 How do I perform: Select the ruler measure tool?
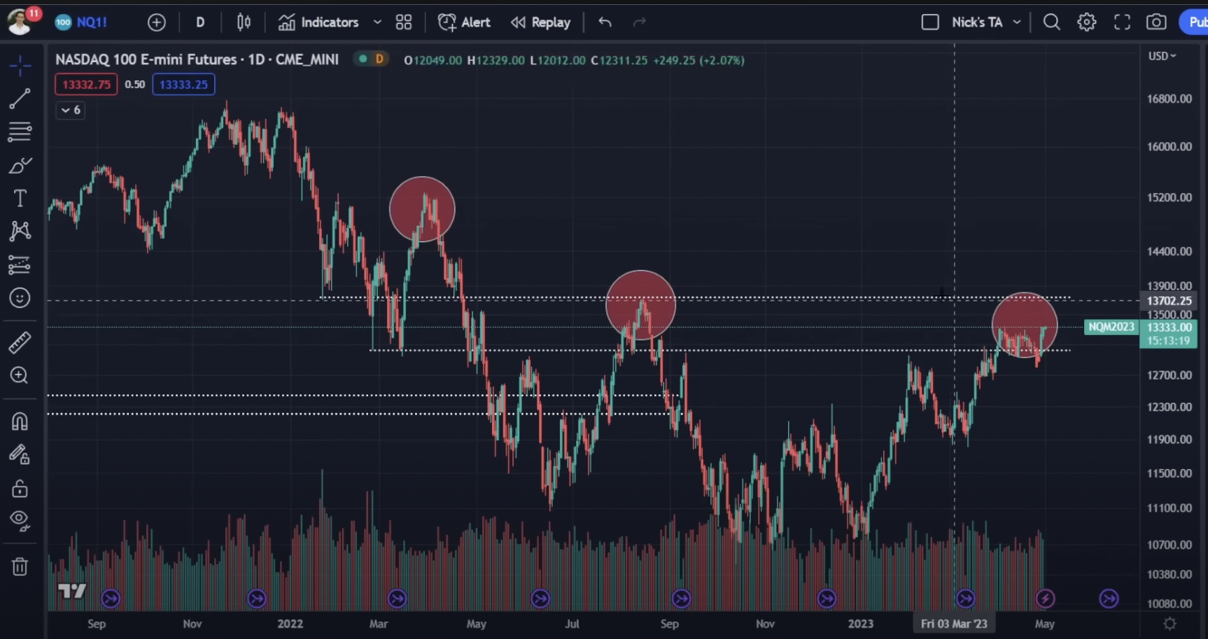pyautogui.click(x=20, y=343)
